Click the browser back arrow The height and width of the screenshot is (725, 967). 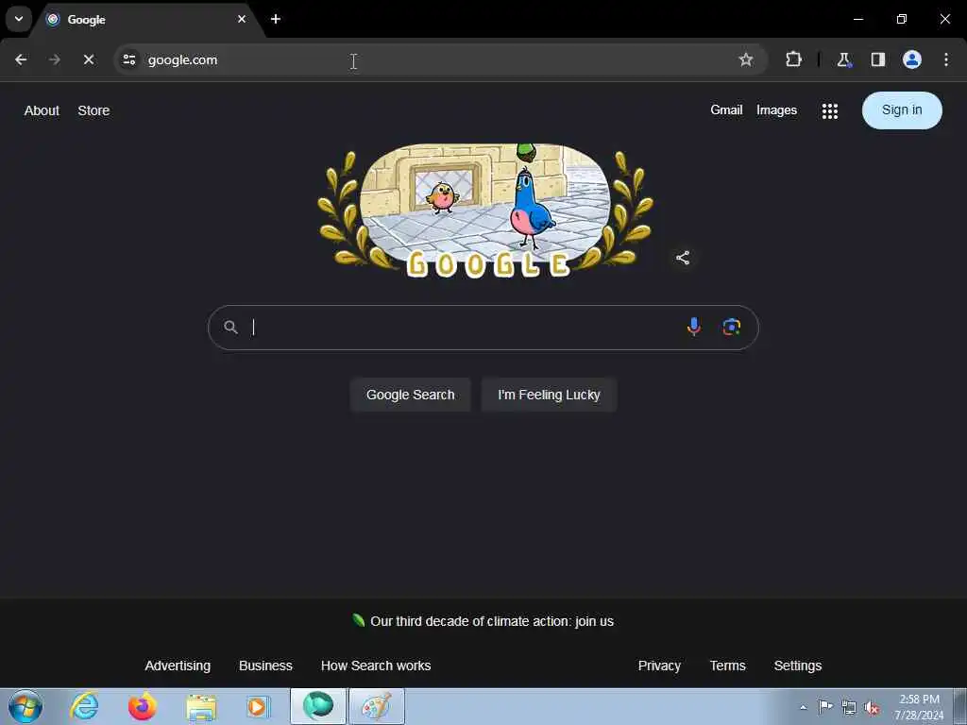pos(21,59)
